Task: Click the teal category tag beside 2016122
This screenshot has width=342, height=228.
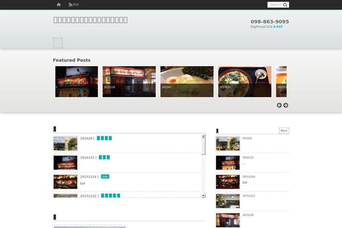Action: pos(104,157)
